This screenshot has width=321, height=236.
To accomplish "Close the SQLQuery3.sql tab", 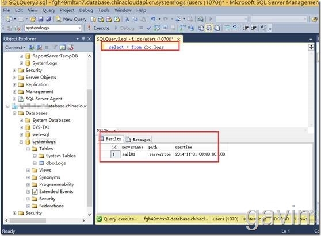I will coord(179,39).
